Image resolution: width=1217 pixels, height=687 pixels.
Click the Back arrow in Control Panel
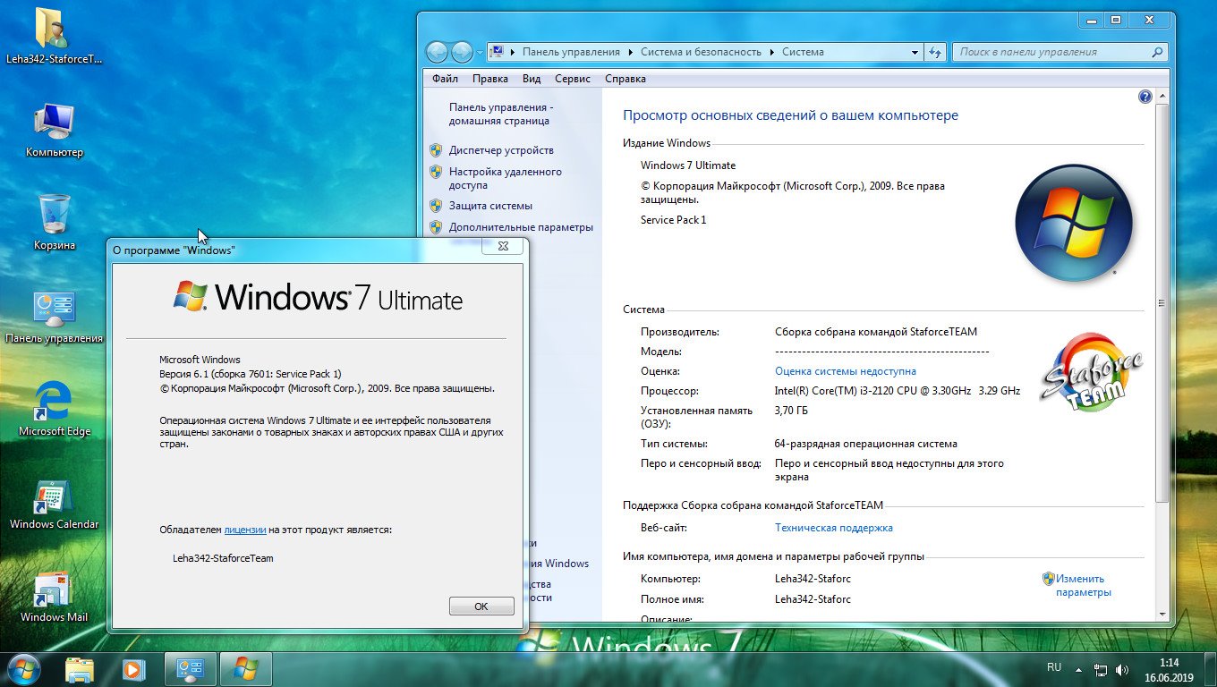438,52
